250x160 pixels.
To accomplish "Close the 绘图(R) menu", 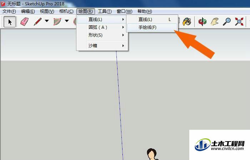I will (x=86, y=11).
